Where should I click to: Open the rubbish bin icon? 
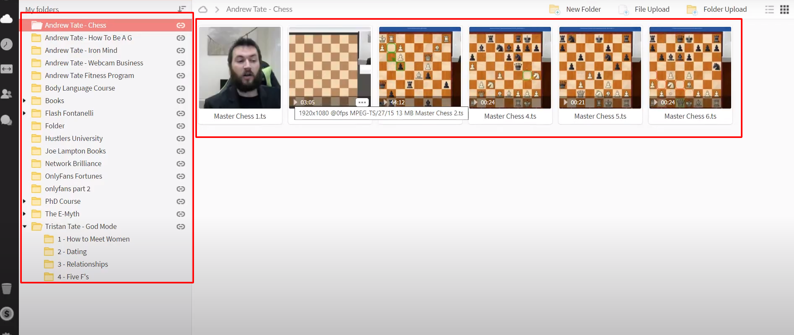point(7,288)
